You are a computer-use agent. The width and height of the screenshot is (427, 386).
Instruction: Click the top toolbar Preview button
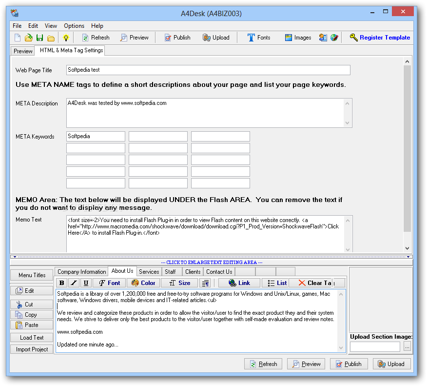tap(135, 38)
